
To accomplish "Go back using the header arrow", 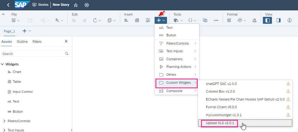I will 8,5.
